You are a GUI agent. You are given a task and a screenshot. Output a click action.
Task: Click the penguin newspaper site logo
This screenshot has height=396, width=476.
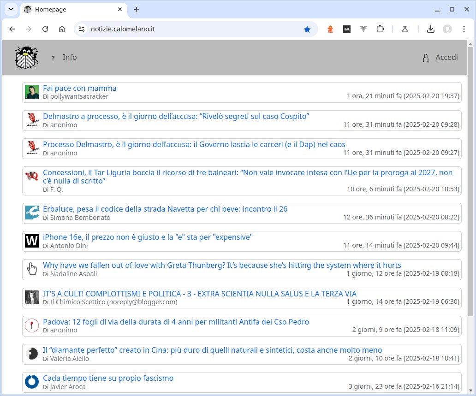point(26,57)
